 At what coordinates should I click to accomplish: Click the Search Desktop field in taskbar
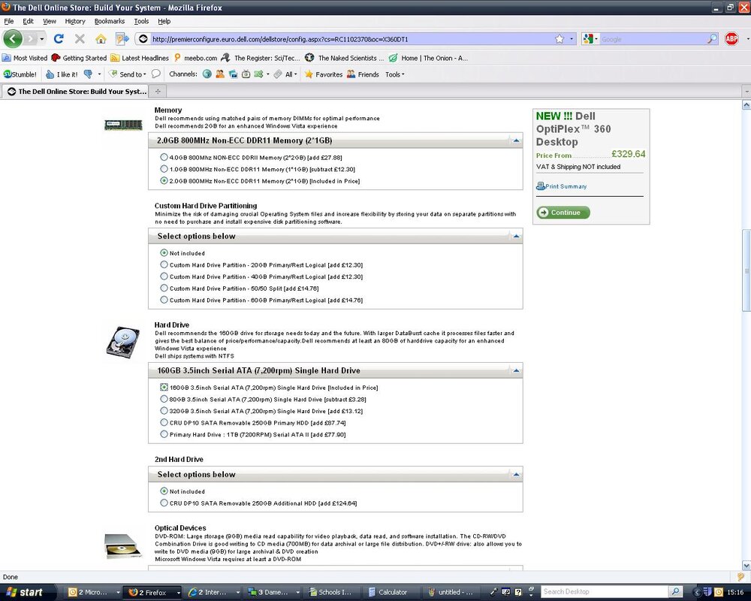605,592
